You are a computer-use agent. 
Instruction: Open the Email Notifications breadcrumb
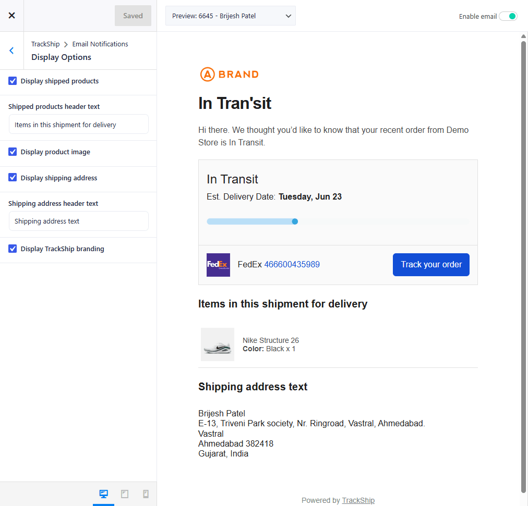click(x=100, y=44)
